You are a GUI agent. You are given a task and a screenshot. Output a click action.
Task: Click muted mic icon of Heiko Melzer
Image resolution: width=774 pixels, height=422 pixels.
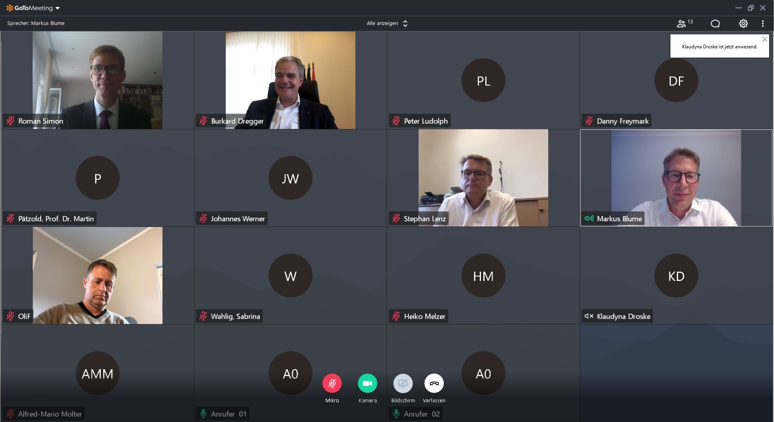point(396,316)
